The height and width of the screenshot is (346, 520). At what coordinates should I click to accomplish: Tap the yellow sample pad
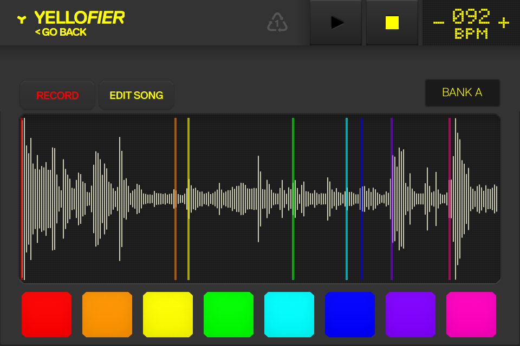point(168,314)
